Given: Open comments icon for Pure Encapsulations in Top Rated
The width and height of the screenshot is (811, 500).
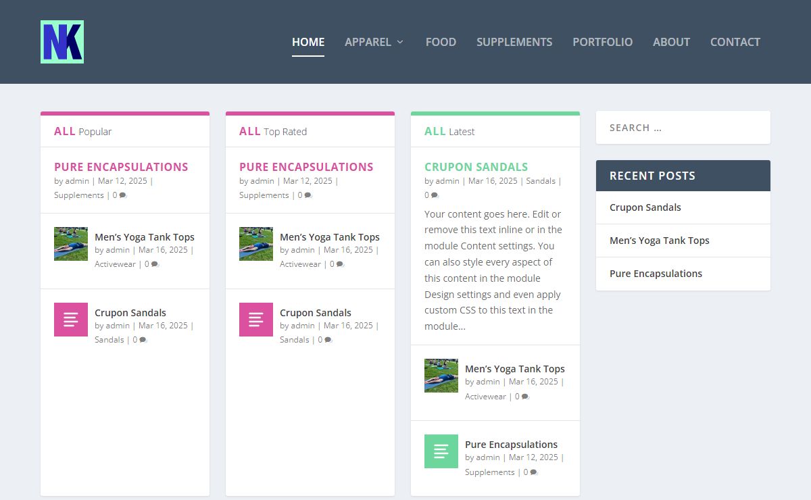Looking at the screenshot, I should click(x=308, y=195).
